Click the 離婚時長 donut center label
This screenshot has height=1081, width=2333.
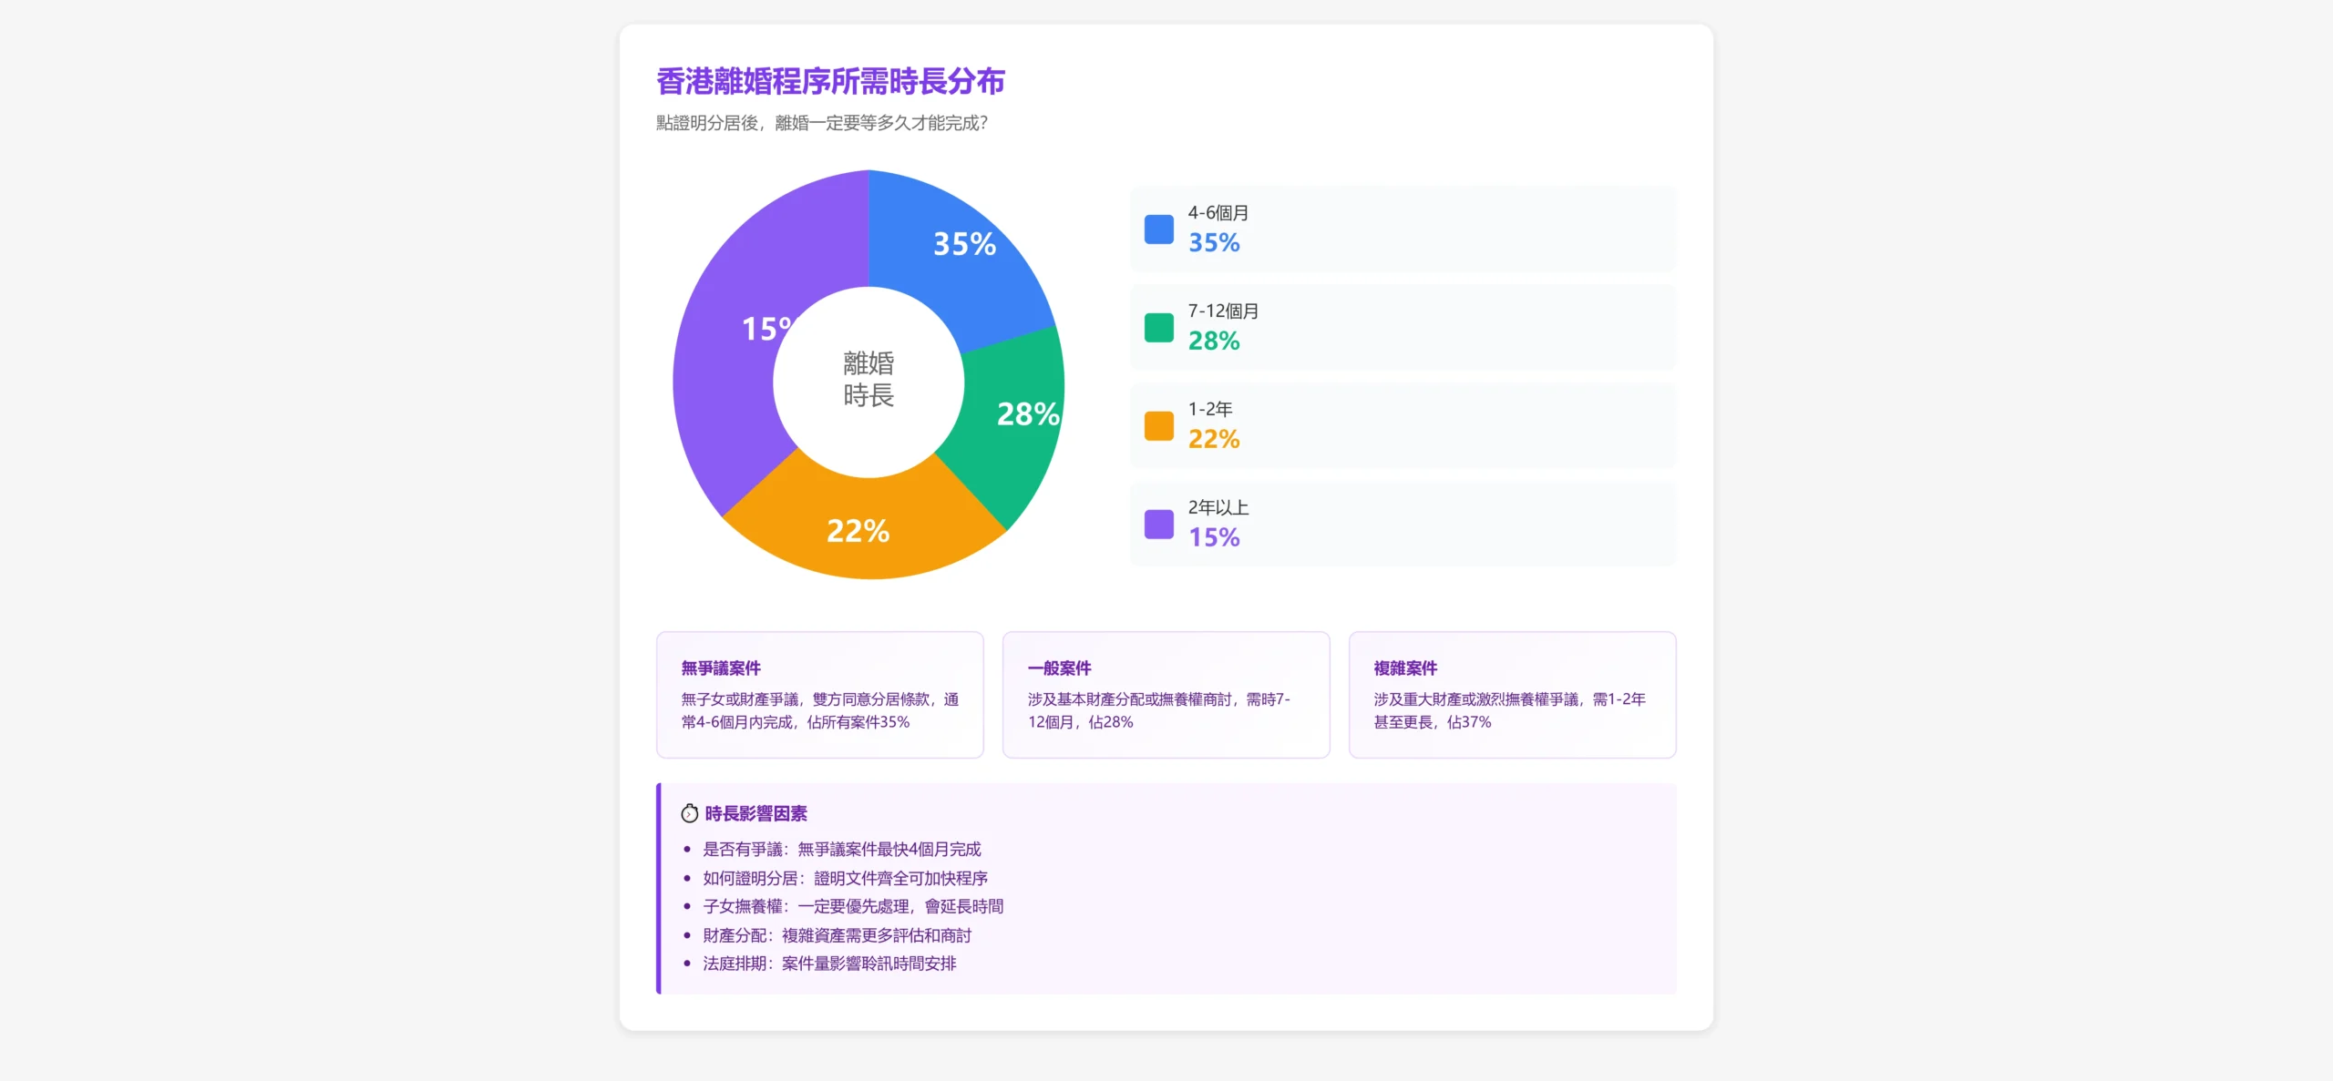tap(868, 379)
